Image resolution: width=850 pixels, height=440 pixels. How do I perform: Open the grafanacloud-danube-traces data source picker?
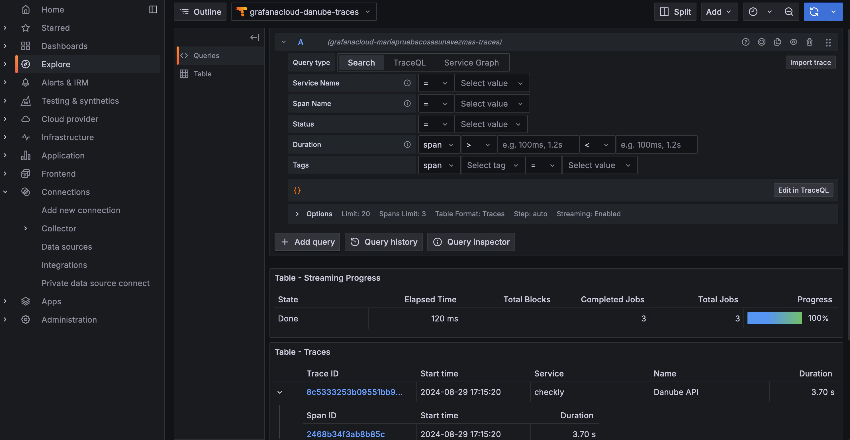[x=303, y=12]
